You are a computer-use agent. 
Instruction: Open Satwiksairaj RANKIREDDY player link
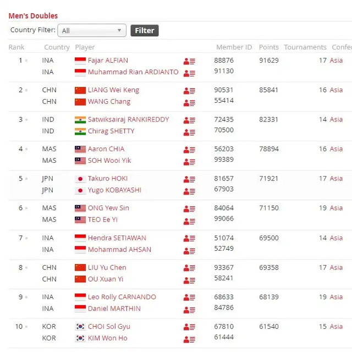[x=128, y=120]
